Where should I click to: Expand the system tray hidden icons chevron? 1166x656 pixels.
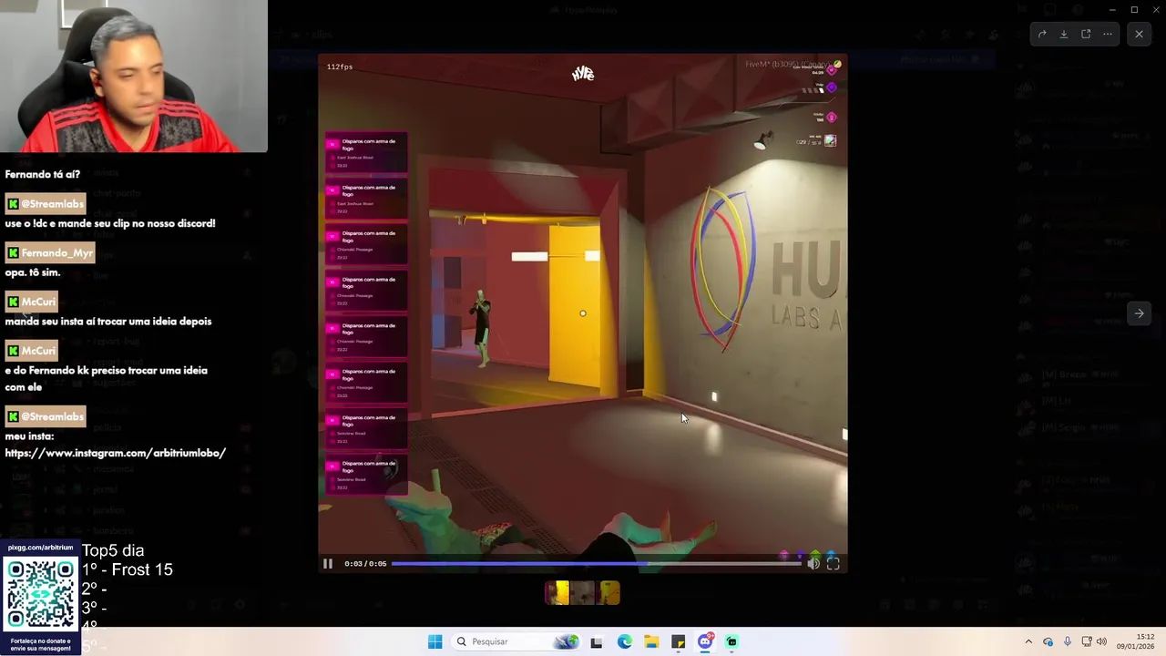1028,641
